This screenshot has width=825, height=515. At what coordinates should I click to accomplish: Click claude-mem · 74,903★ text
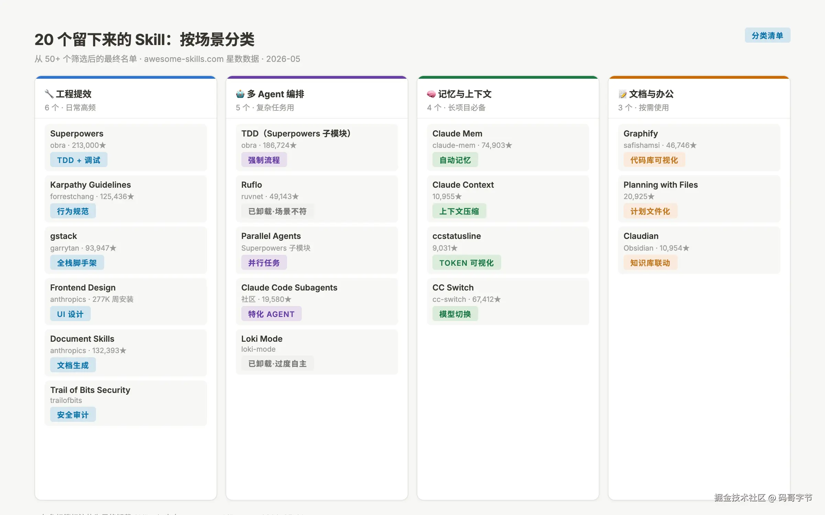coord(472,145)
